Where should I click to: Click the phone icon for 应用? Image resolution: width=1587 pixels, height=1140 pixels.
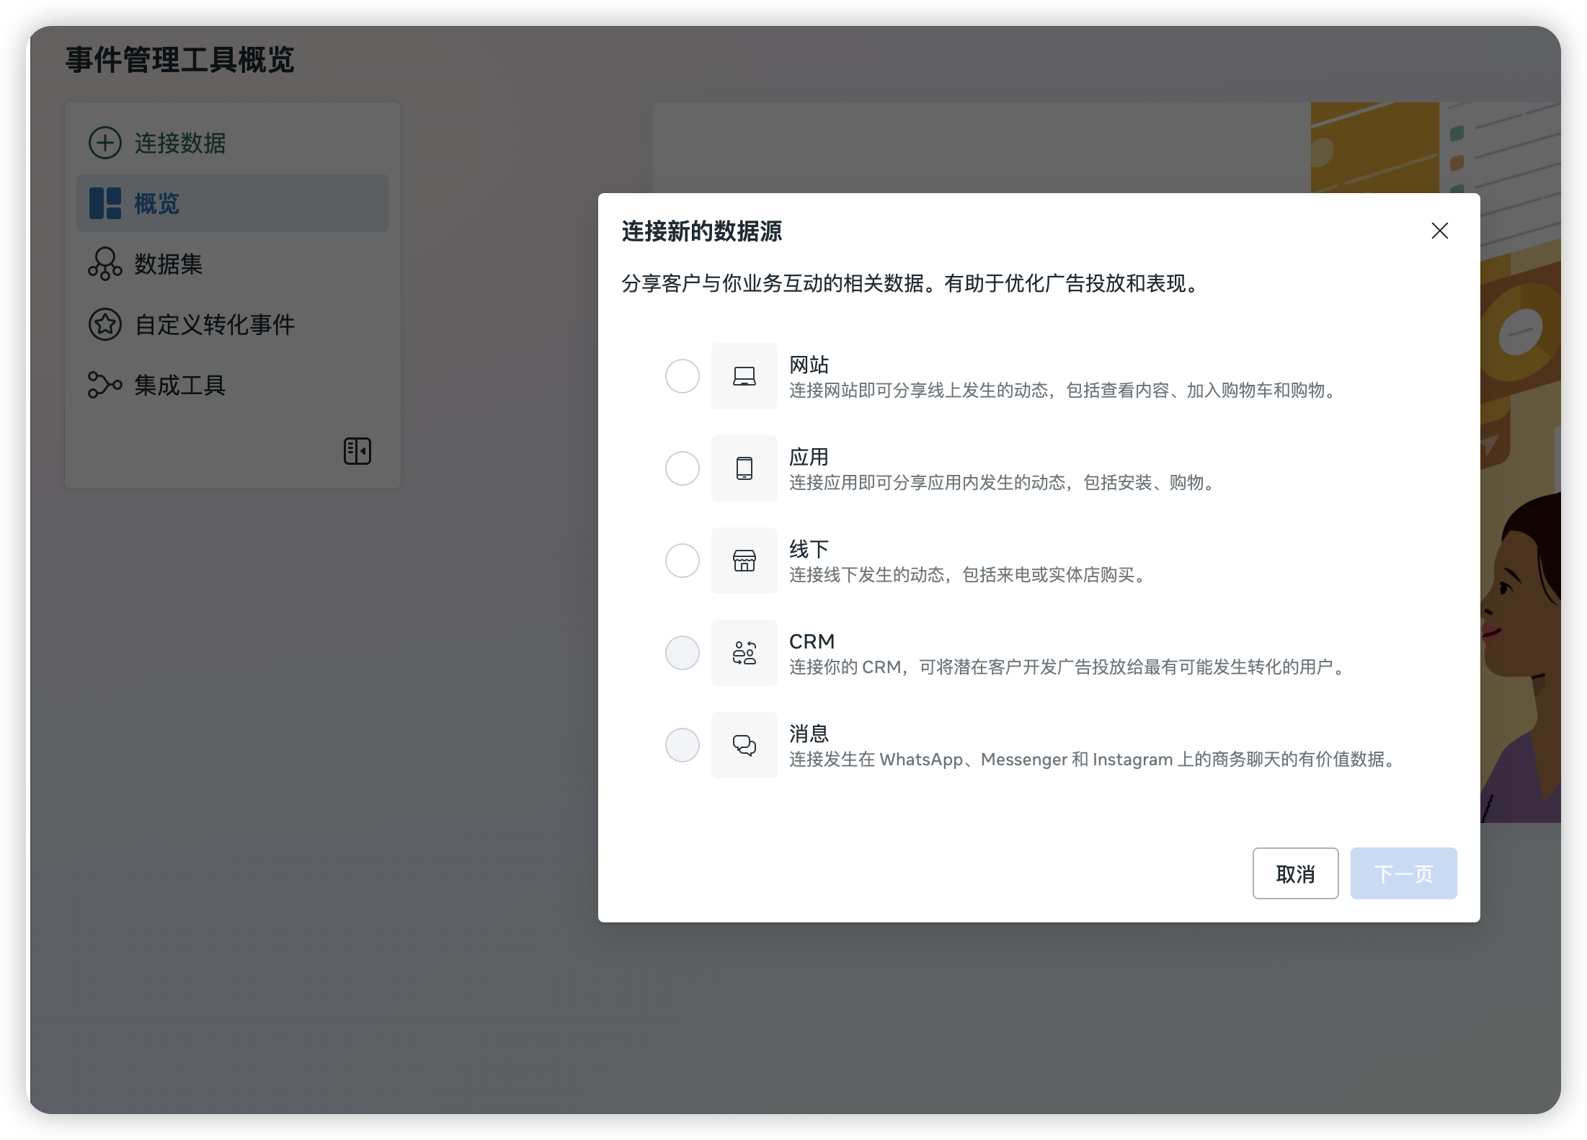(x=744, y=468)
